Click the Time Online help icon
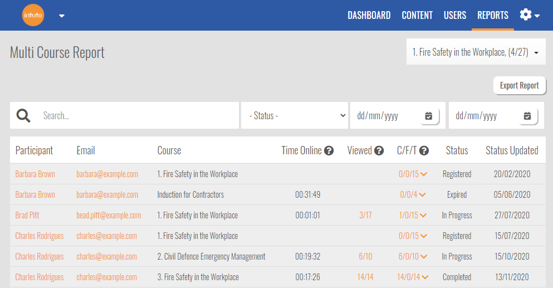The height and width of the screenshot is (288, 553). [x=329, y=150]
